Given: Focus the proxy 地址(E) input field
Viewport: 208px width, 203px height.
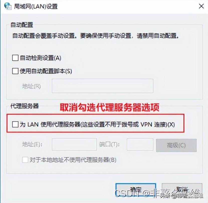Looking at the screenshot, I should [74, 144].
